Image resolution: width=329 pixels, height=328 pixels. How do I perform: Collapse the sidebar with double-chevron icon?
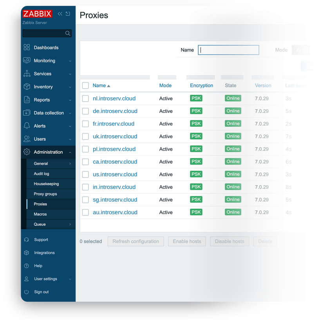tap(60, 14)
